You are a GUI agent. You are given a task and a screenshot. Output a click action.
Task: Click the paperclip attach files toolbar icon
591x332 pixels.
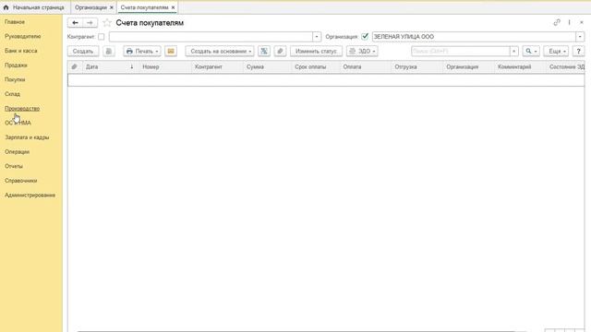pos(280,52)
